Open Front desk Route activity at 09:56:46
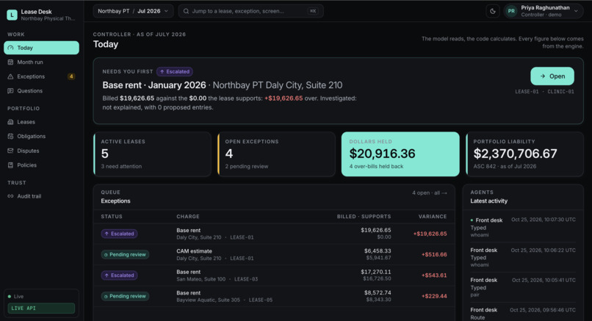This screenshot has width=592, height=321. 523,314
